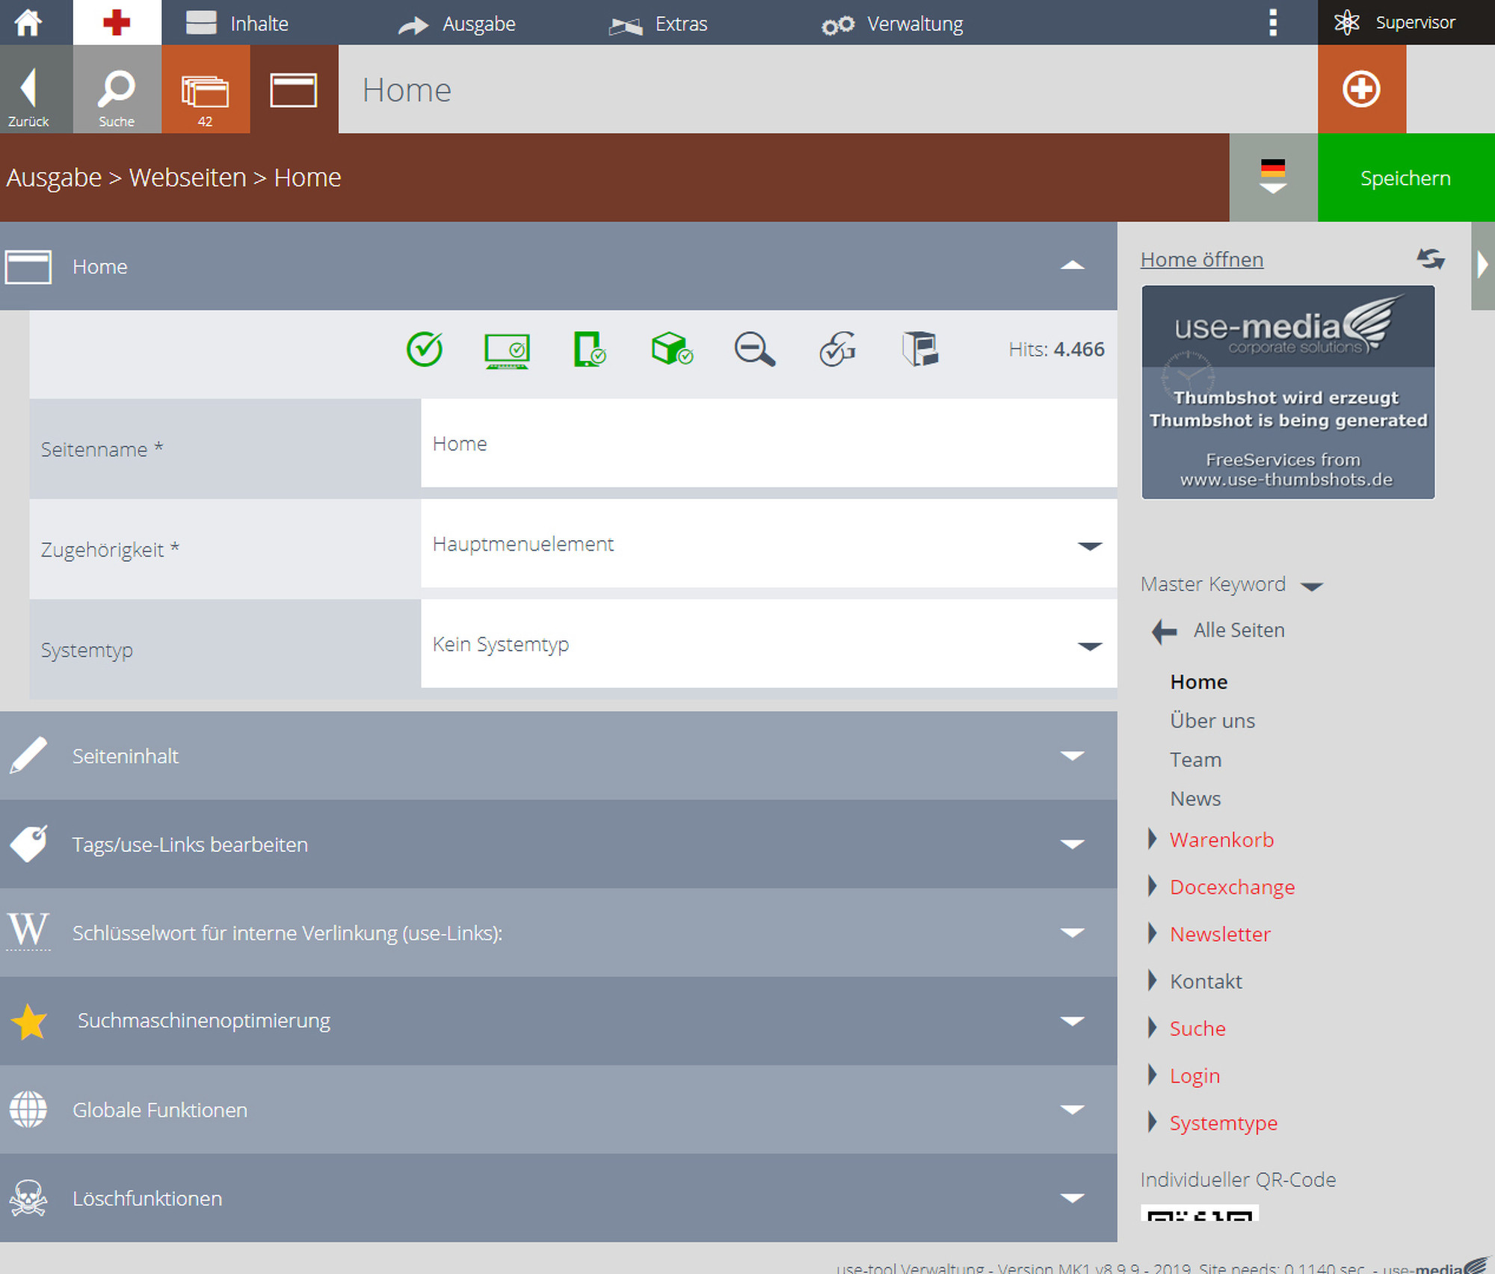Open the Suche magnifier tool
The image size is (1495, 1274).
(x=117, y=90)
